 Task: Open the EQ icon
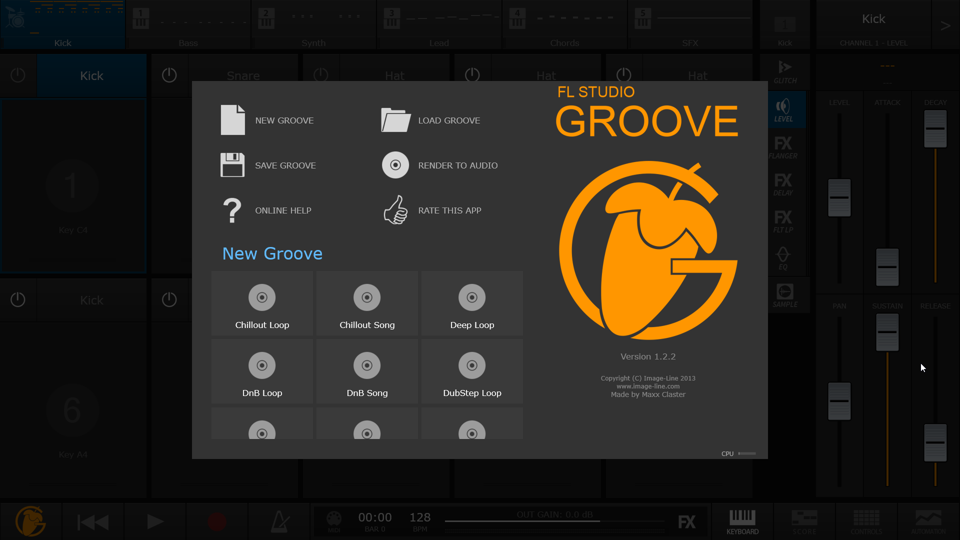coord(783,258)
